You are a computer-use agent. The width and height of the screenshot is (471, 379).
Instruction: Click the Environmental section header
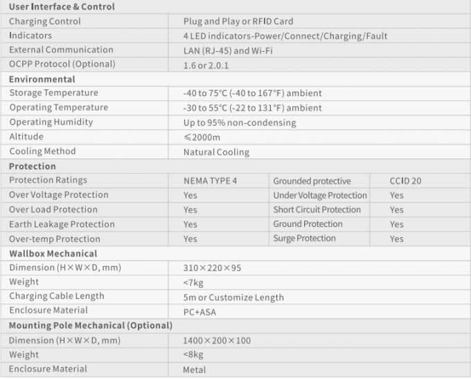tap(42, 79)
